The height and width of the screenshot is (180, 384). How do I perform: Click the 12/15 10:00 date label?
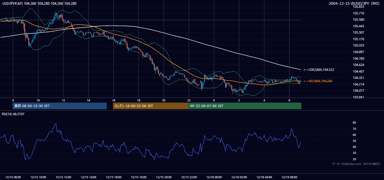(x=38, y=177)
